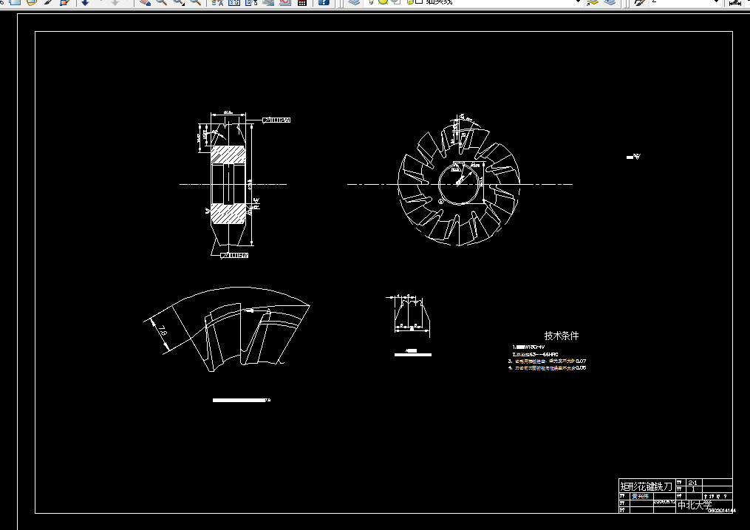
Task: Select the Zoom Realtime magnifier
Action: pos(162,2)
